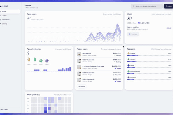The image size is (173, 115).
Task: Click the Clarity Espresso order thumbnail
Action: pos(79,67)
